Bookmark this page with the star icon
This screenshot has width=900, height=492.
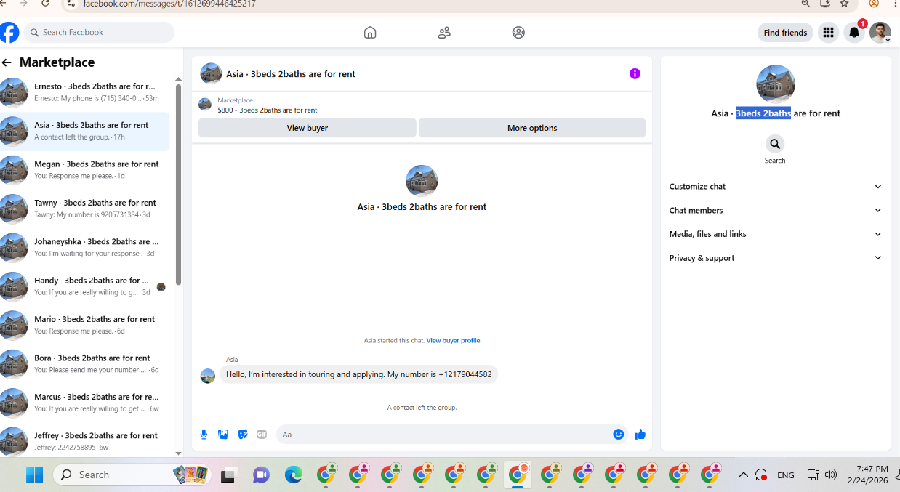tap(844, 4)
